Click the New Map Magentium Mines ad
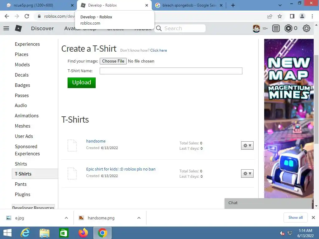 point(289,119)
